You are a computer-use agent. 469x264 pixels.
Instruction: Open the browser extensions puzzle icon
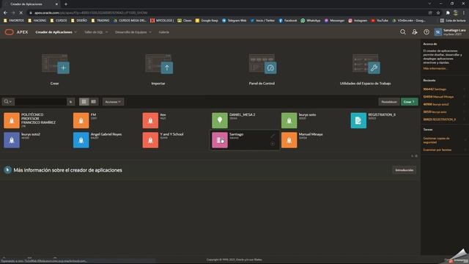click(448, 13)
